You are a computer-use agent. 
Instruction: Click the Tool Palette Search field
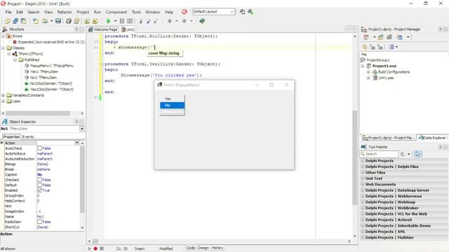pyautogui.click(x=379, y=154)
